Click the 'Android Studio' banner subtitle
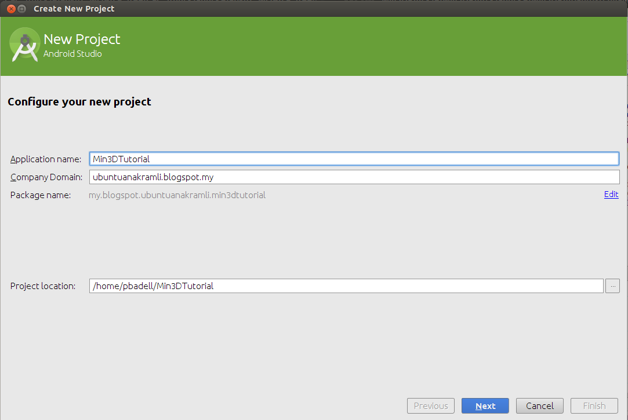Image resolution: width=628 pixels, height=420 pixels. [72, 54]
